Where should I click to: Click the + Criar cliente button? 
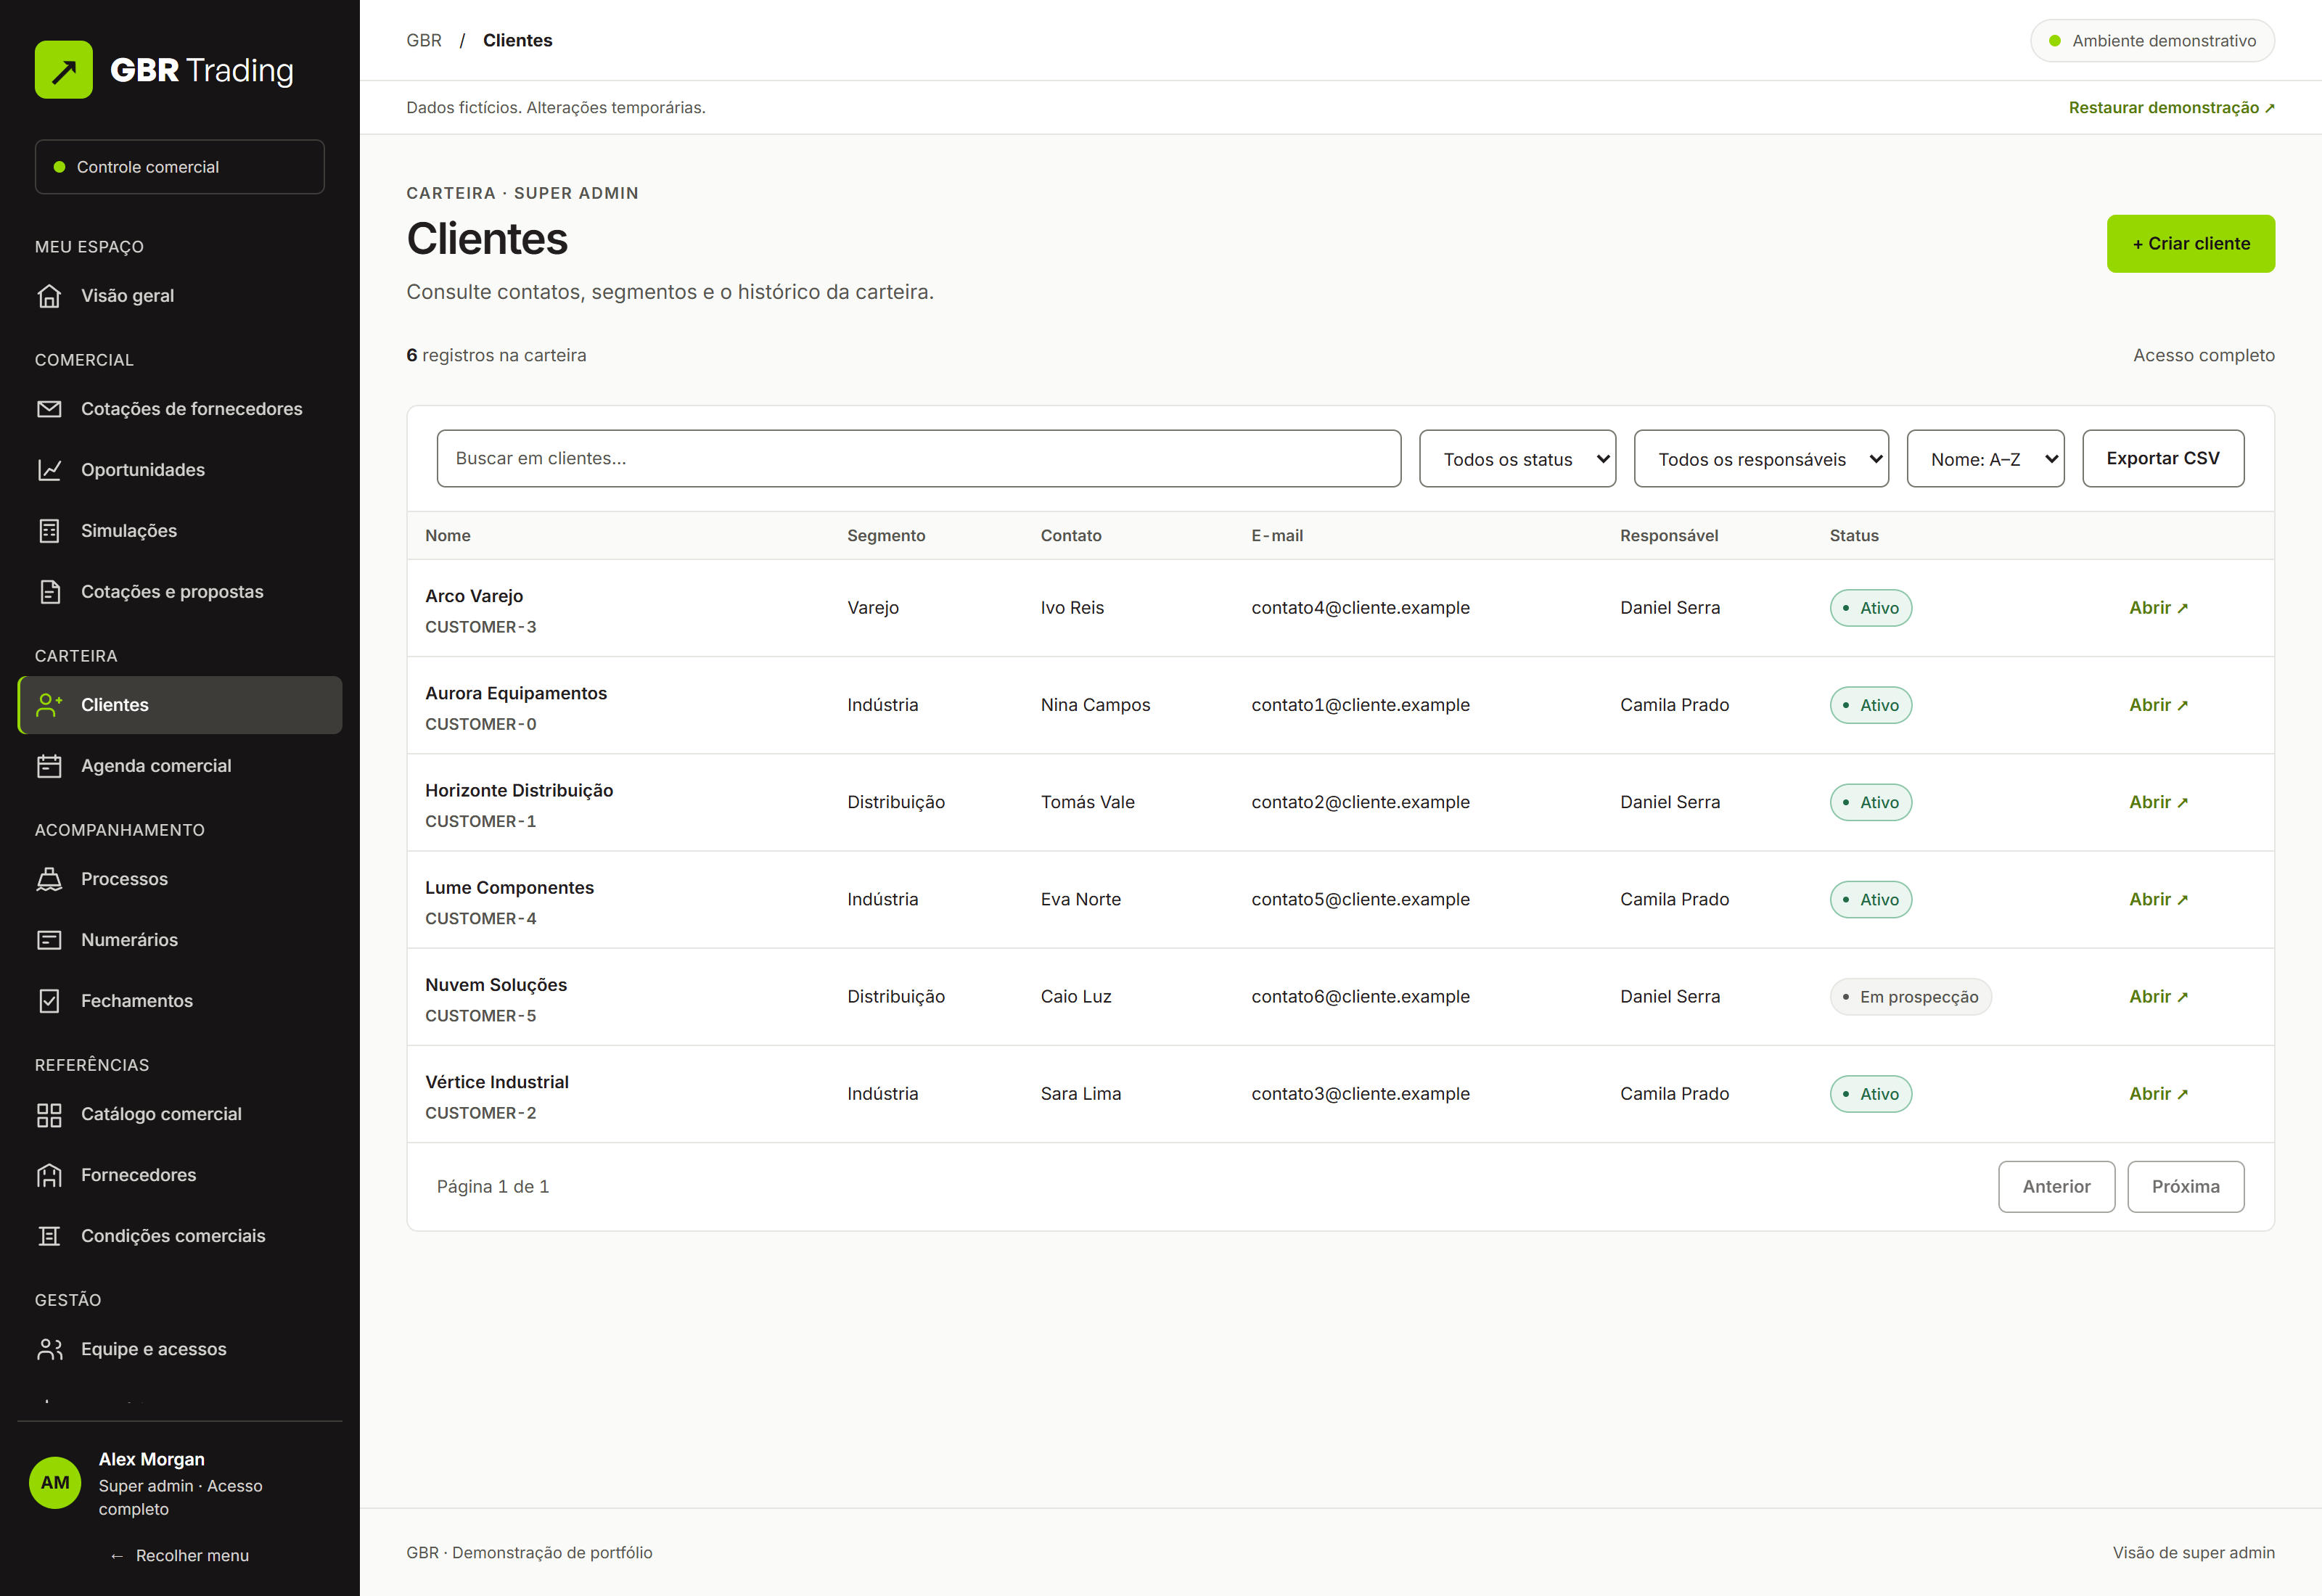(x=2190, y=244)
